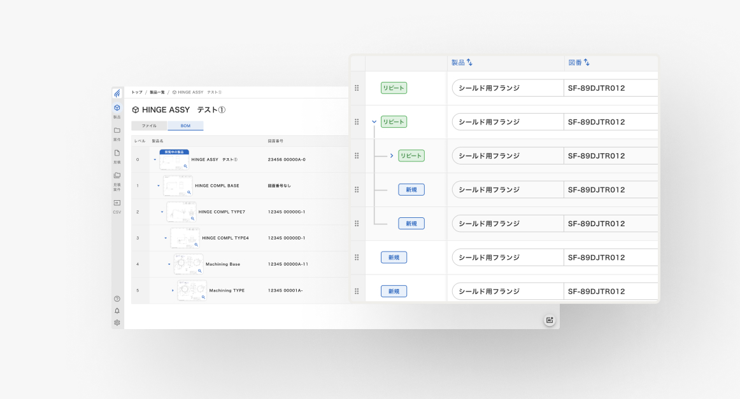Open the CSV export icon in sidebar
Screen dimensions: 740x399
pos(117,204)
